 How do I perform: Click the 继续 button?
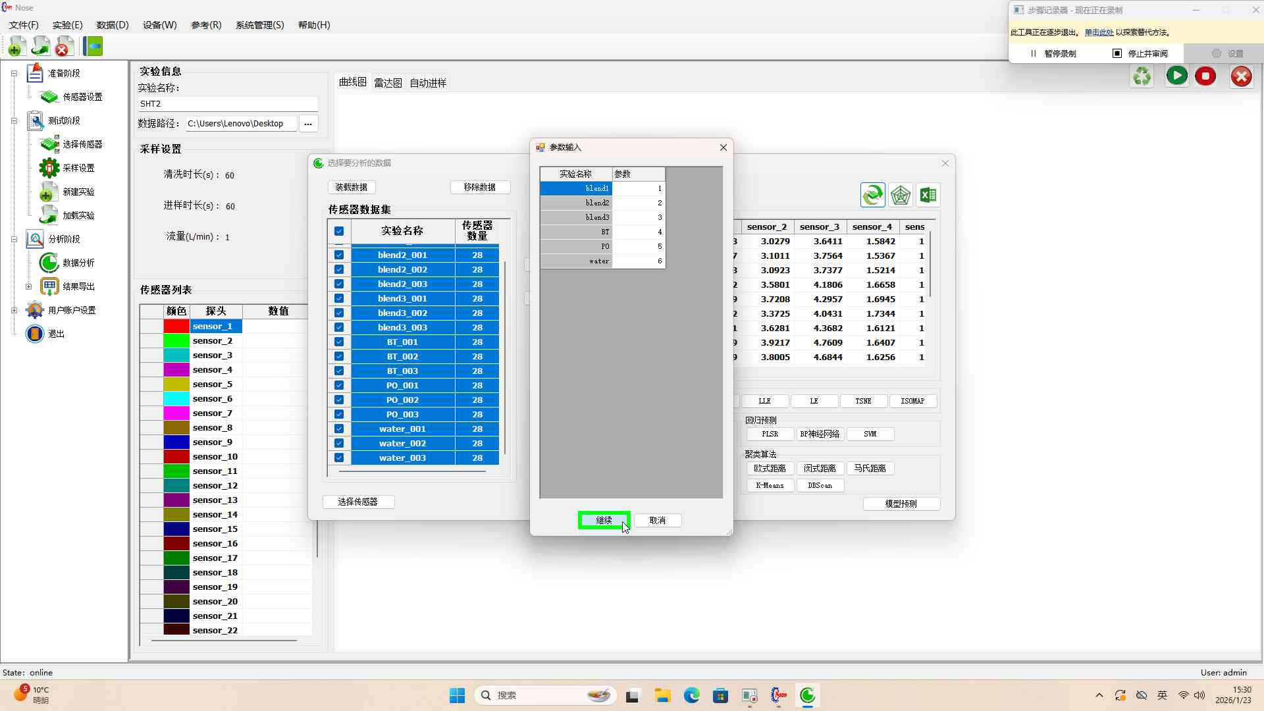(x=604, y=521)
